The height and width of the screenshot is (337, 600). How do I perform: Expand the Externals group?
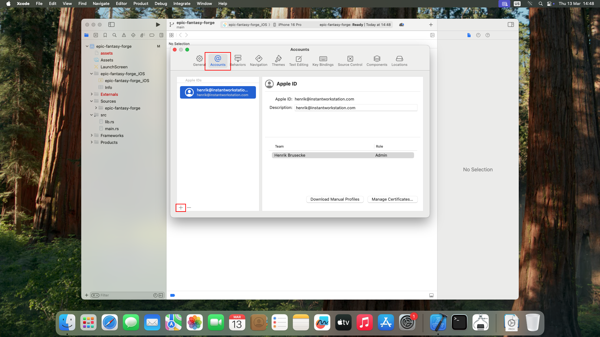click(91, 94)
